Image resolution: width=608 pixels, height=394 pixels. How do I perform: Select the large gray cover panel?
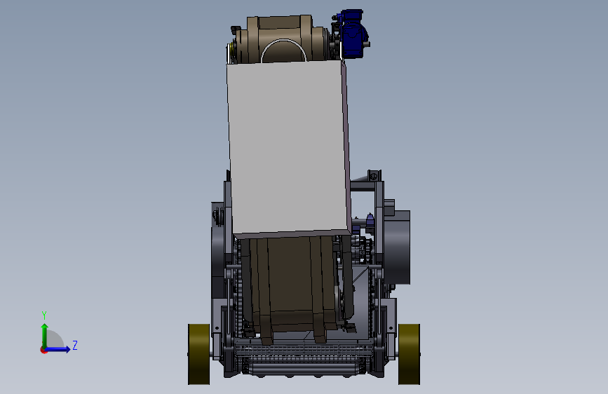[289, 149]
